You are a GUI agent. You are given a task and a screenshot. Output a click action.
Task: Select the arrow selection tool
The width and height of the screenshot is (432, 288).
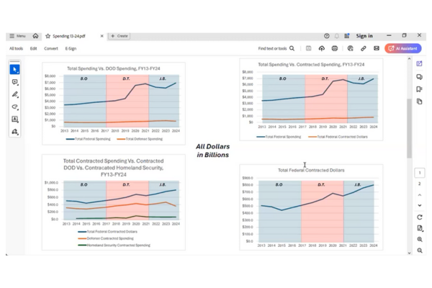tap(14, 70)
